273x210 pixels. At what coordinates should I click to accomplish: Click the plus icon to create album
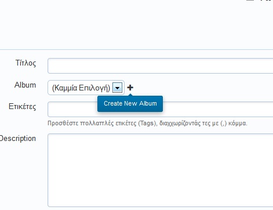click(130, 88)
